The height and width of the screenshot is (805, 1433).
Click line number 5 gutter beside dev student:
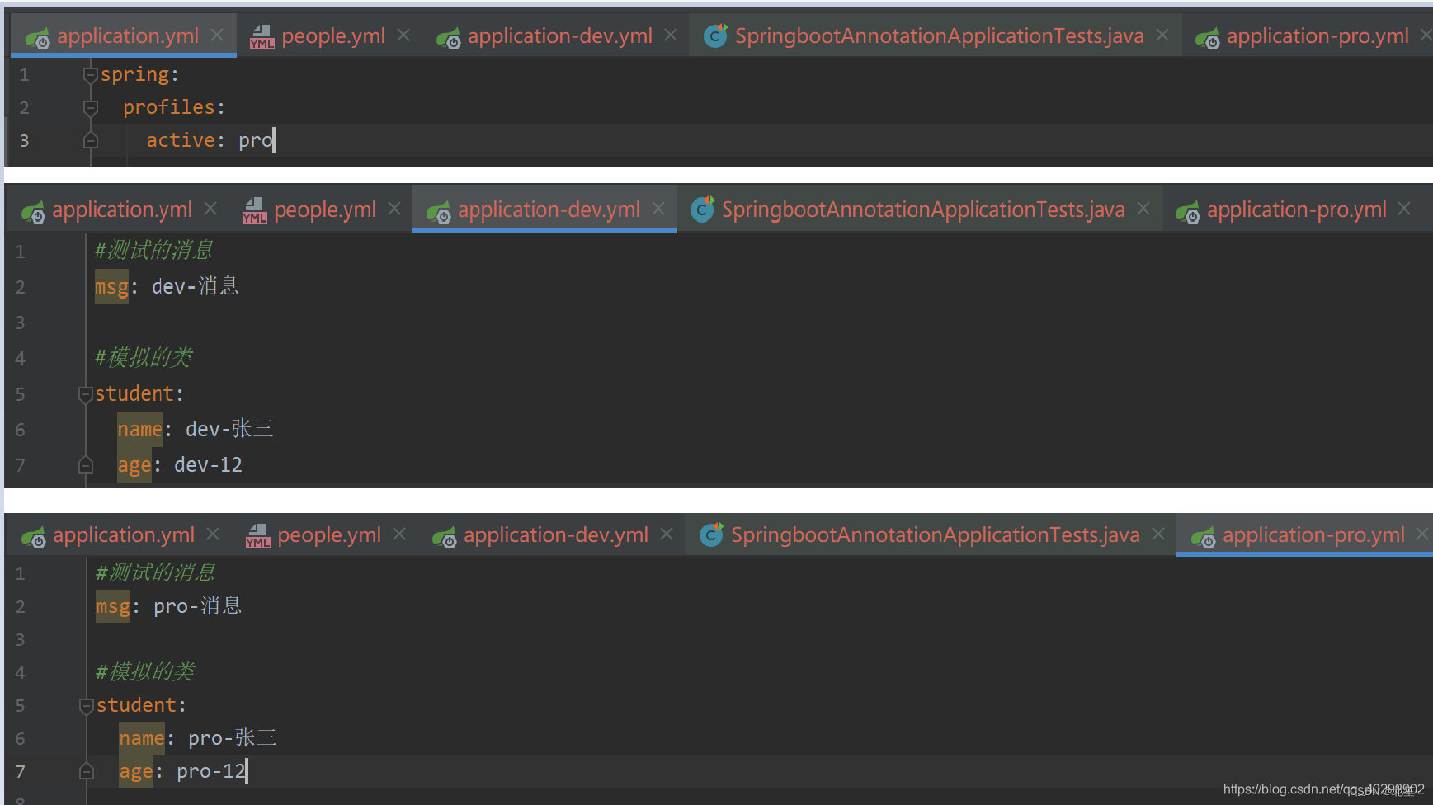tap(21, 394)
